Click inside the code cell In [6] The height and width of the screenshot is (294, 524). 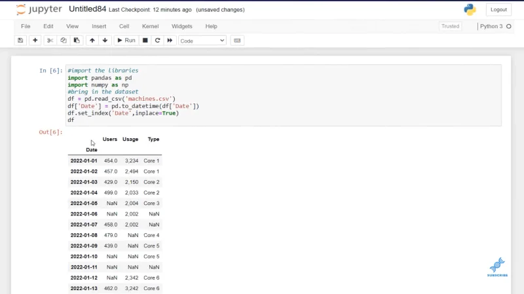pyautogui.click(x=284, y=95)
